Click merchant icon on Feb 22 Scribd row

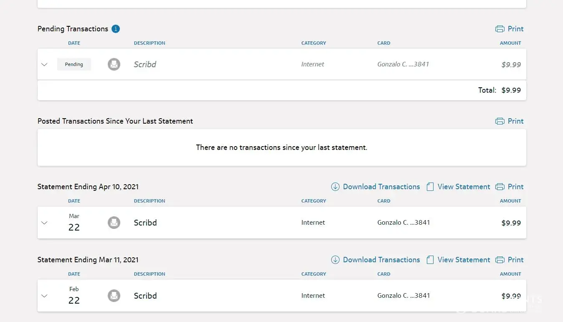(x=114, y=296)
